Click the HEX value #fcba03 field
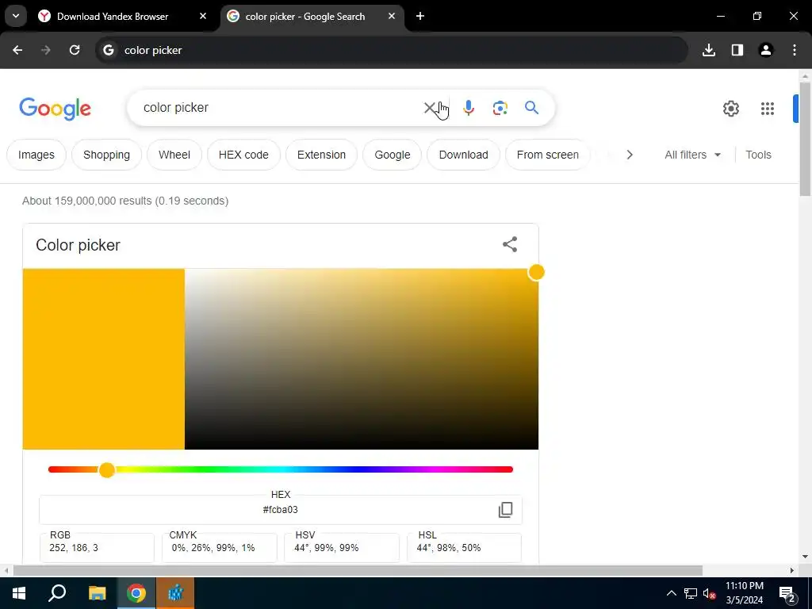Viewport: 812px width, 609px height. [280, 510]
